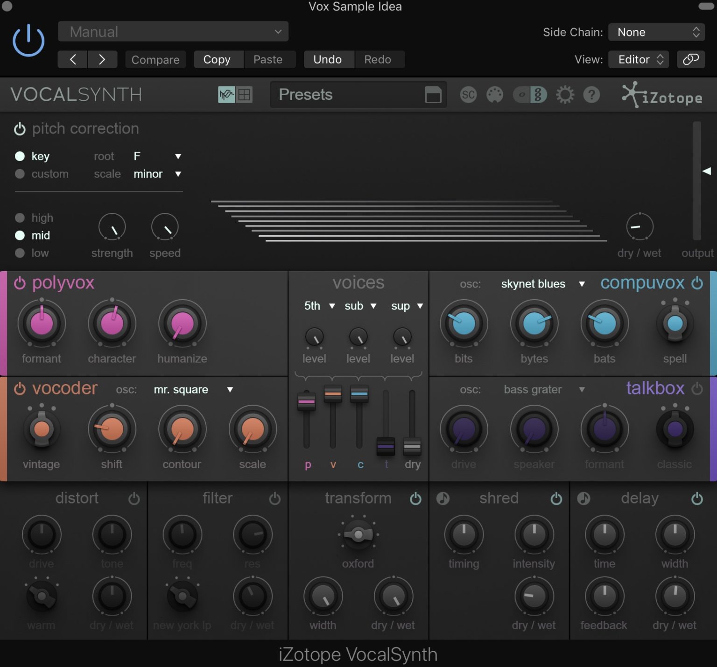Open the Side Chain None dropdown
Viewport: 717px width, 667px height.
657,32
